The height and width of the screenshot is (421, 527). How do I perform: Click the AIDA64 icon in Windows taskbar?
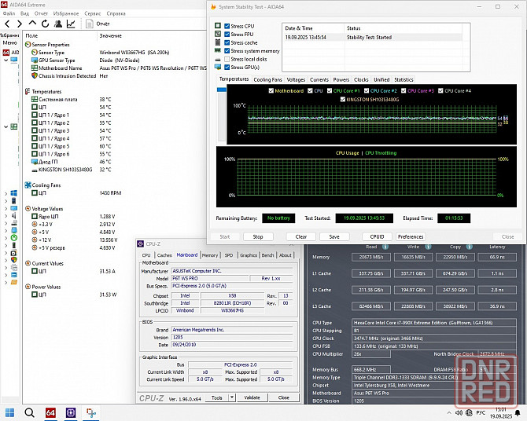tap(50, 412)
